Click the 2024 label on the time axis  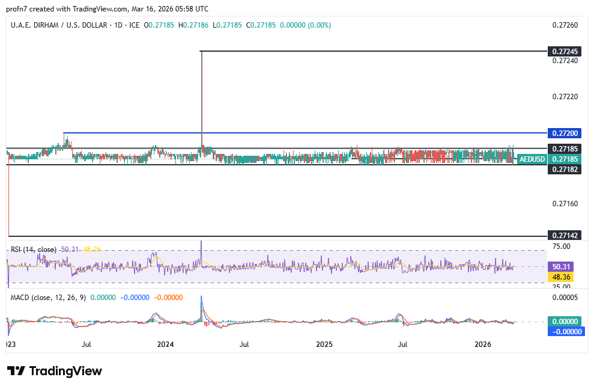(x=165, y=345)
